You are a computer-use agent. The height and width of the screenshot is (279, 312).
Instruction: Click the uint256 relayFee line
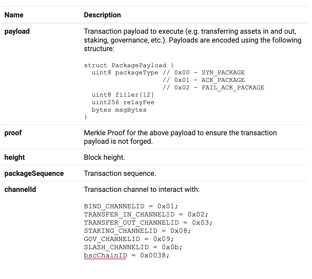(123, 102)
